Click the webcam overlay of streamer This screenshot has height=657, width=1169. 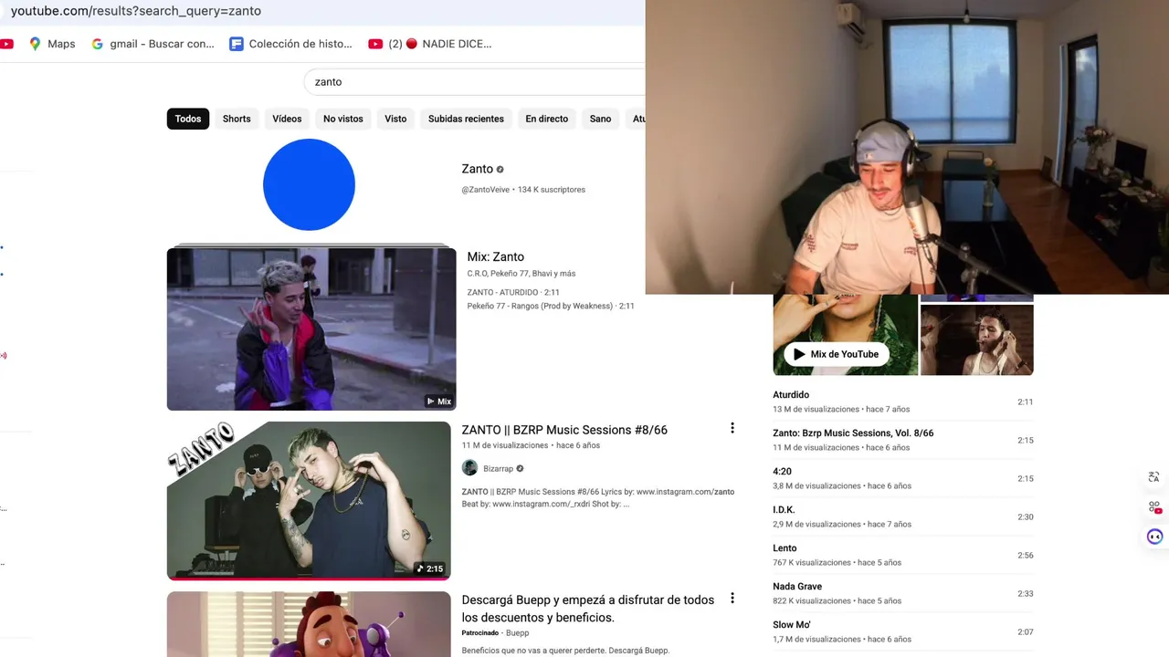[907, 147]
